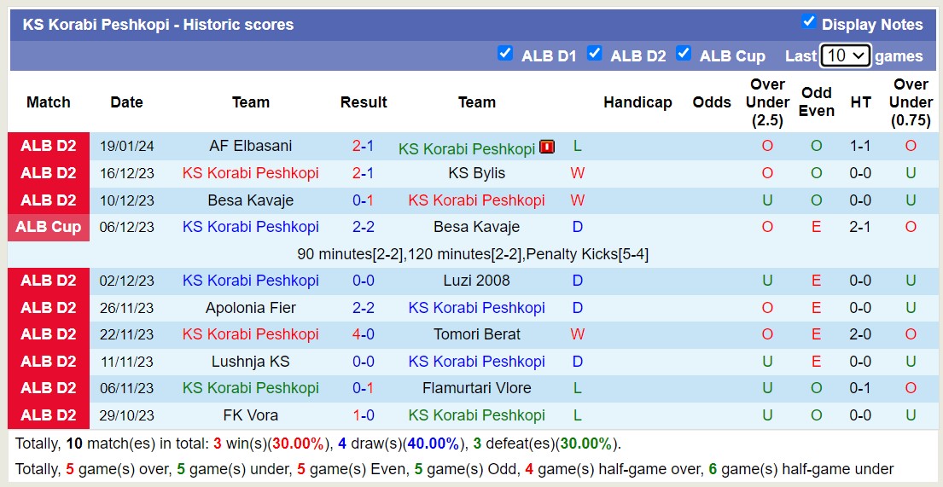Toggle the ALB Cup filter checkbox

coord(684,54)
